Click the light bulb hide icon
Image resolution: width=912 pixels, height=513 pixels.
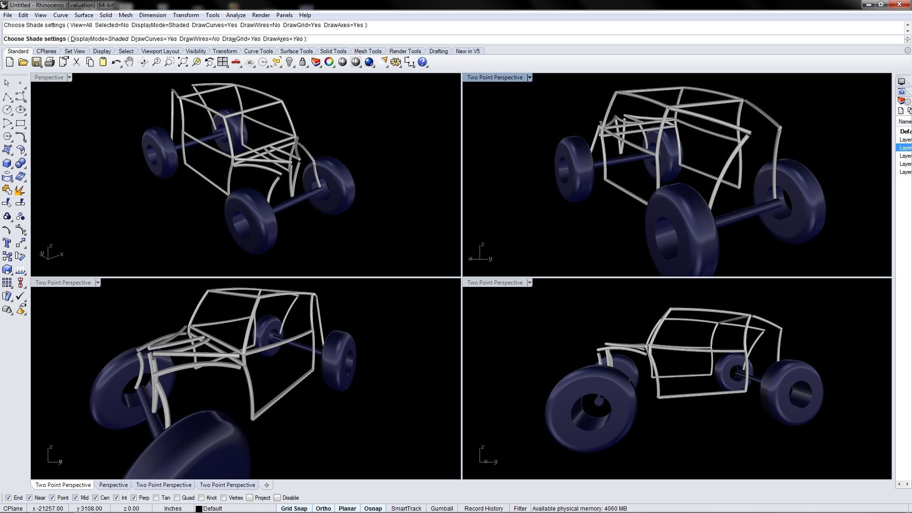[289, 62]
